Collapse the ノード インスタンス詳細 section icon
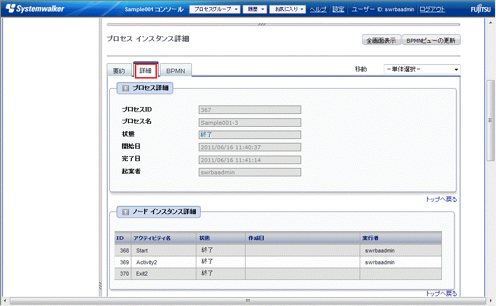 tap(126, 212)
